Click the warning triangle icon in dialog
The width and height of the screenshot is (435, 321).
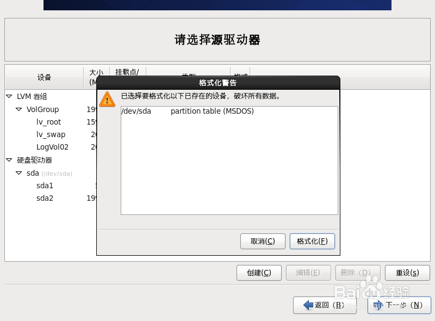point(107,99)
